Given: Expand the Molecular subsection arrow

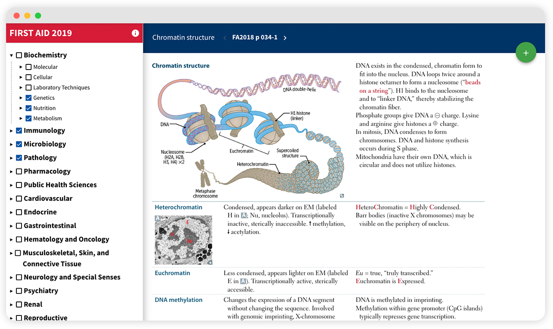Looking at the screenshot, I should tap(21, 67).
